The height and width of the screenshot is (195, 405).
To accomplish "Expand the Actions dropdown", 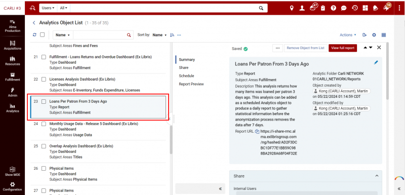I will tap(348, 35).
